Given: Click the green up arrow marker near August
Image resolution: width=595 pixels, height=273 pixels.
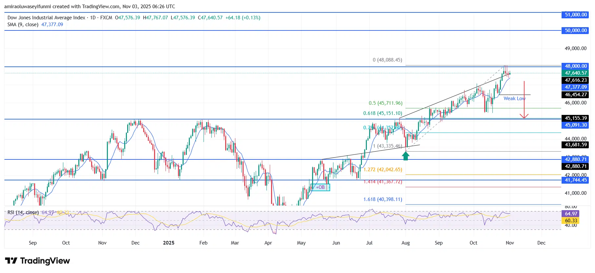Looking at the screenshot, I should point(406,156).
